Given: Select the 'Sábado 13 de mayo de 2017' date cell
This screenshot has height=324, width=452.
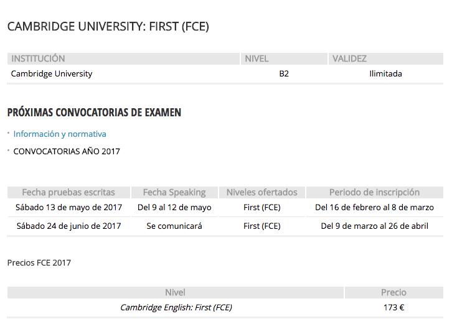Looking at the screenshot, I should click(69, 207).
